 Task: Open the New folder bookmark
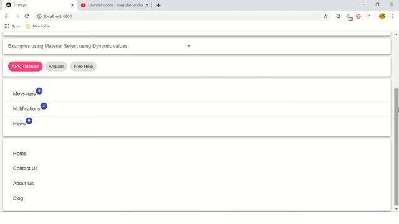pyautogui.click(x=39, y=26)
